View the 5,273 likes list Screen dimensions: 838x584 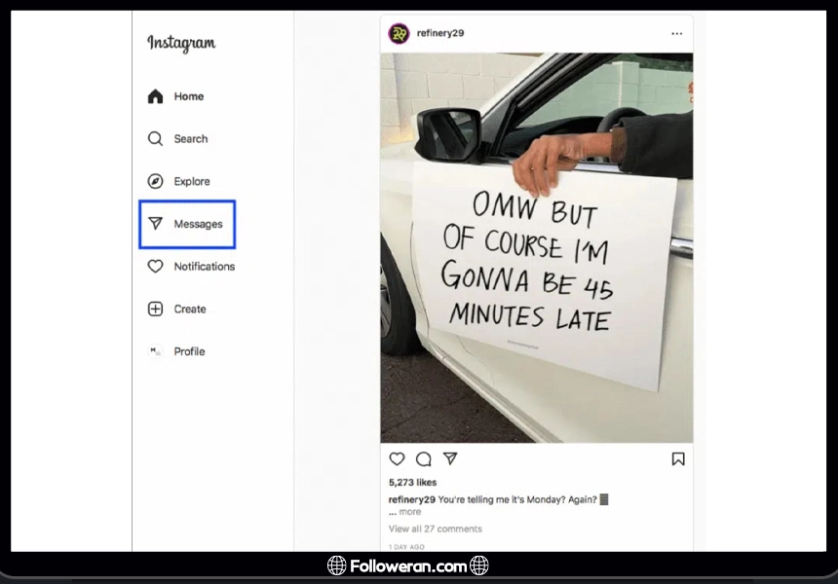(x=412, y=483)
